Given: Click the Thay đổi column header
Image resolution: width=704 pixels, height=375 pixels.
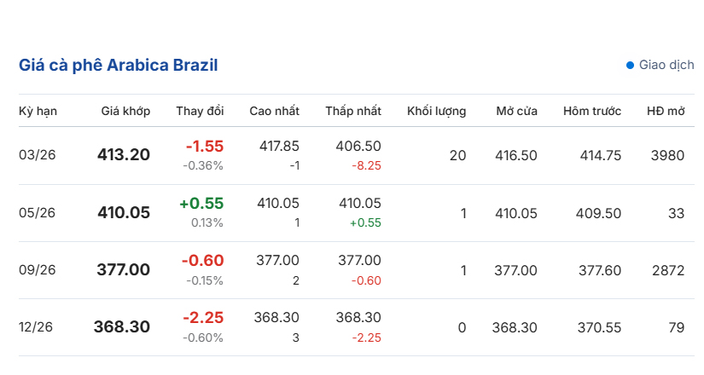Looking at the screenshot, I should click(x=200, y=112).
